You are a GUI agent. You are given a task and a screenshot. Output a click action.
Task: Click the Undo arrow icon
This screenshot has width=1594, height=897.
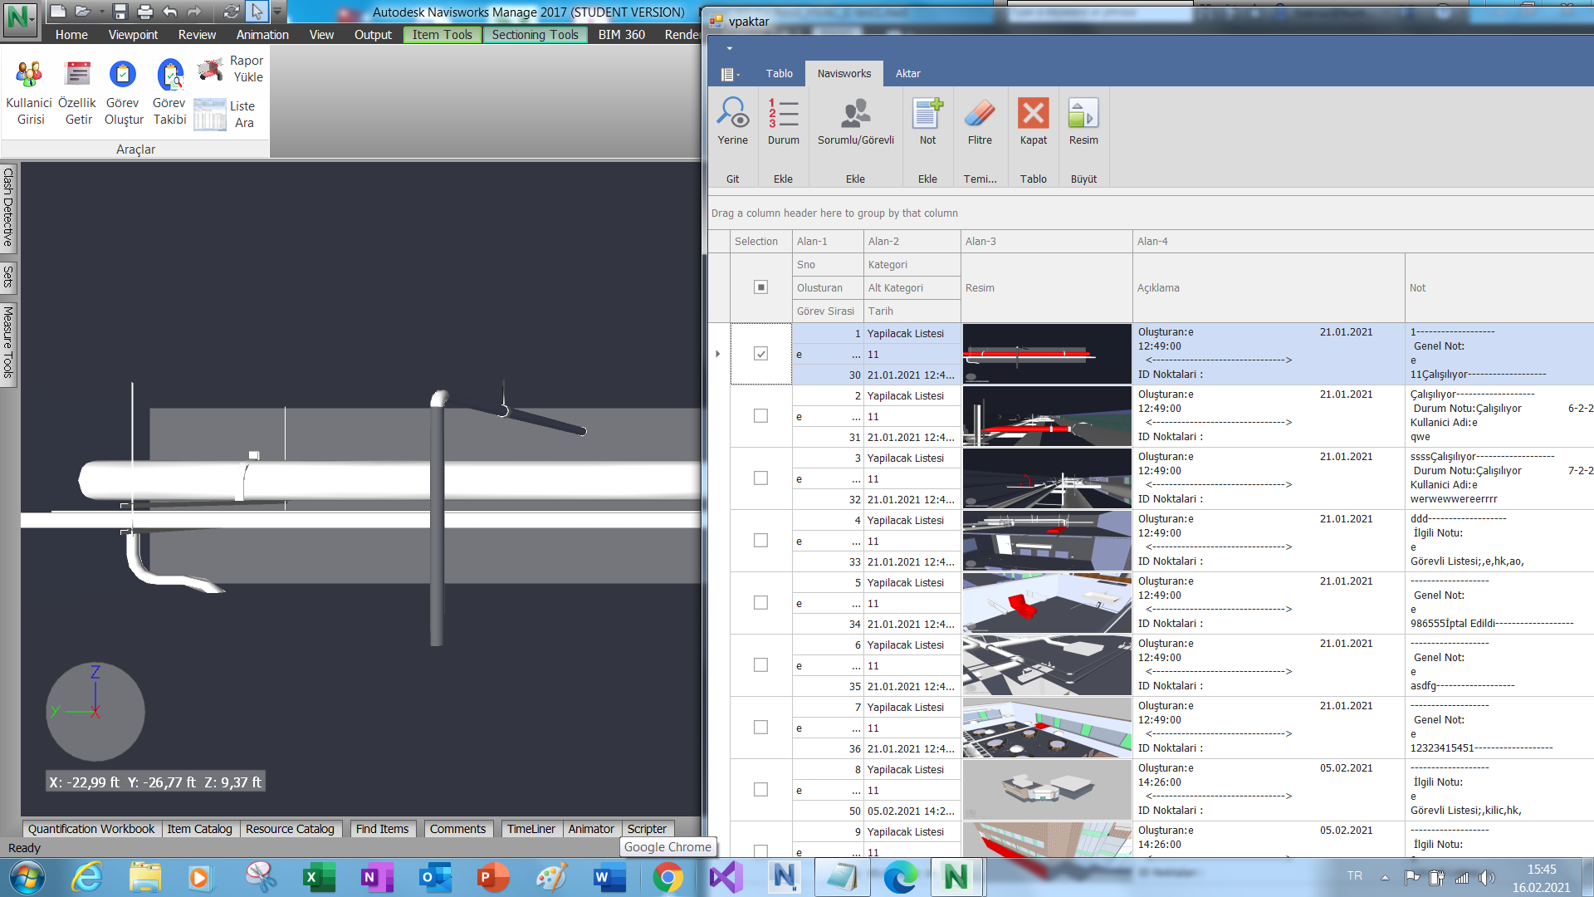169,11
